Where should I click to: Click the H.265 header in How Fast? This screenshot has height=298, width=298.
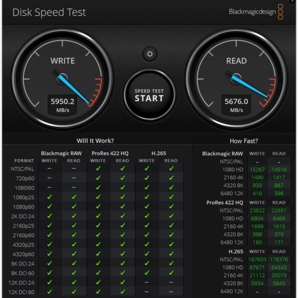tap(236, 252)
